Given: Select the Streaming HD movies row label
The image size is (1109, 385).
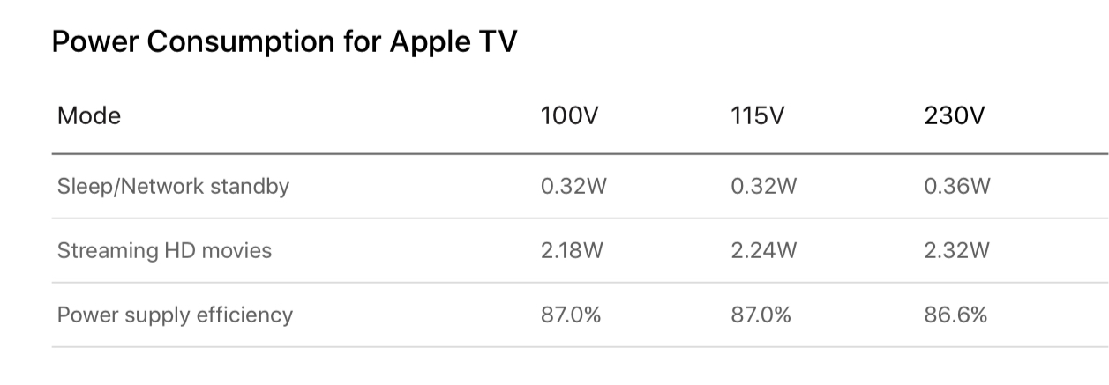Looking at the screenshot, I should point(164,251).
